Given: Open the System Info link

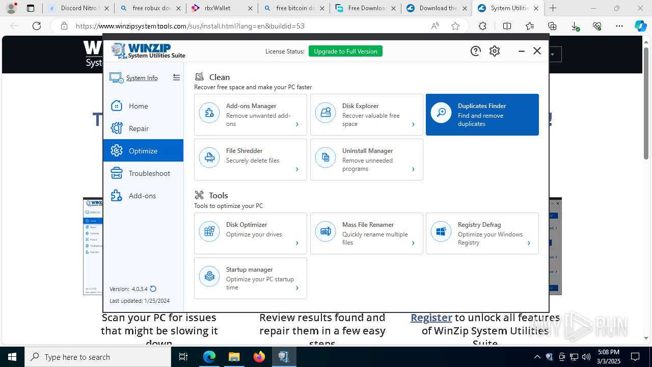Looking at the screenshot, I should point(142,77).
